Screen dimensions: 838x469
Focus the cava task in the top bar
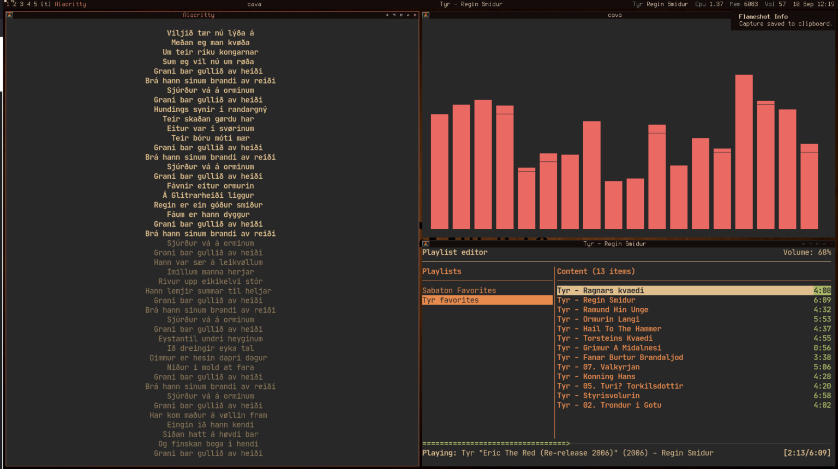point(254,4)
